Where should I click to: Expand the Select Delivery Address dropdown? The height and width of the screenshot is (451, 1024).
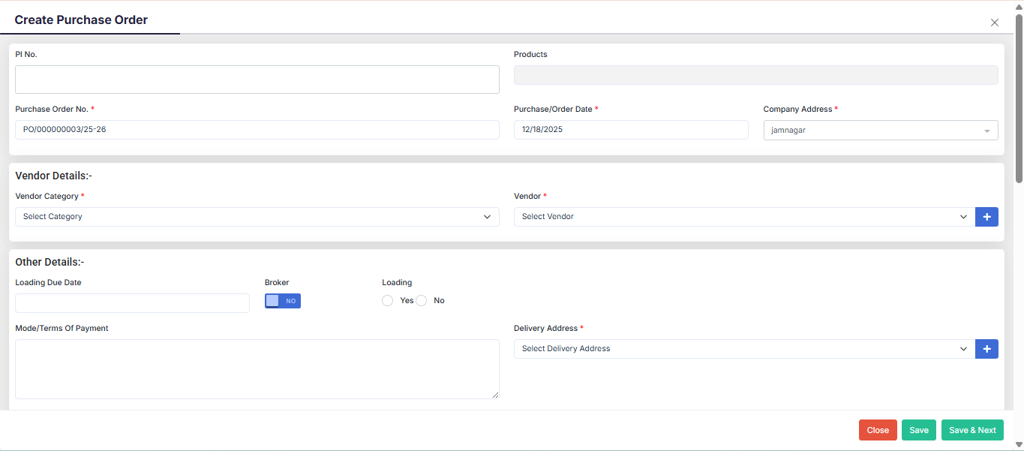coord(743,349)
